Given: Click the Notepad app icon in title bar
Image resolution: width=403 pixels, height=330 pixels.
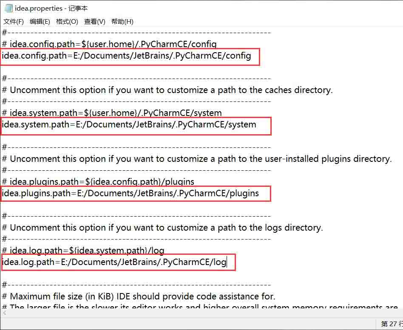Looking at the screenshot, I should click(x=8, y=8).
